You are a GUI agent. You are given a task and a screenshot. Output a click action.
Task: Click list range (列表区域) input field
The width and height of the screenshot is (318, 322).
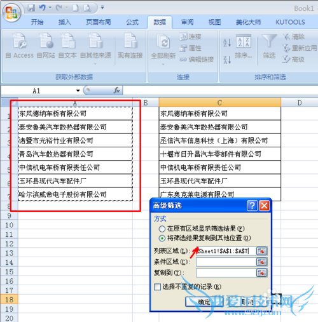tap(226, 251)
